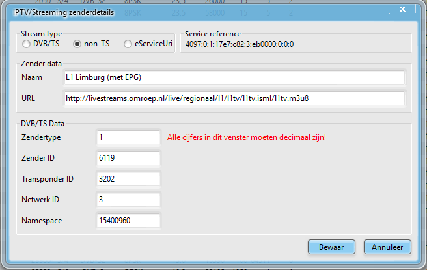Click the Transponder ID field showing 3202

click(x=128, y=179)
